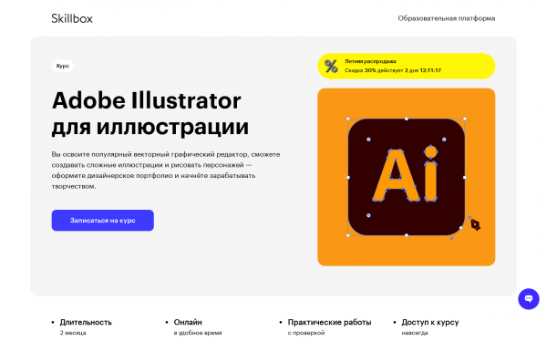Click the '2 месяца' text
Image resolution: width=547 pixels, height=342 pixels.
(73, 333)
